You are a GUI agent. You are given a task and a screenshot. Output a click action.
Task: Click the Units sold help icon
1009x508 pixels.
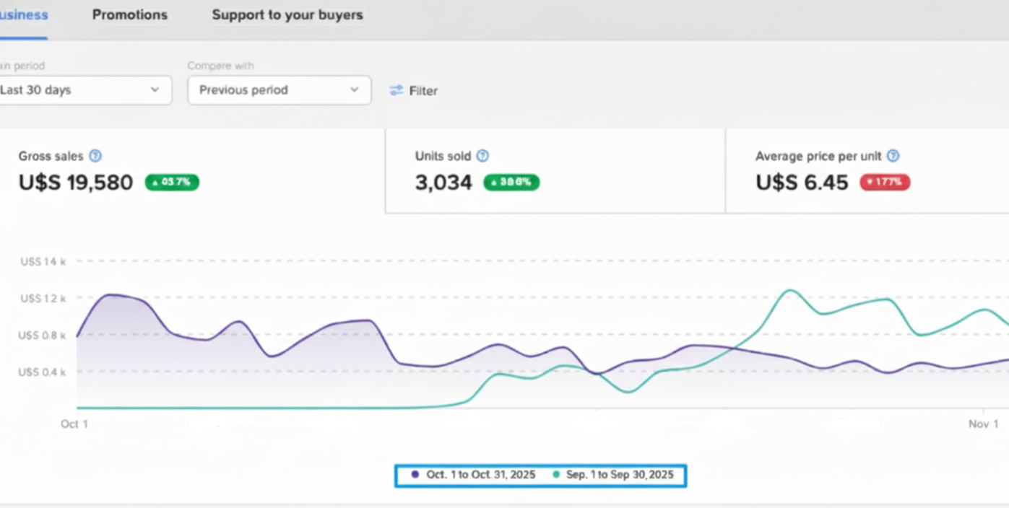482,156
